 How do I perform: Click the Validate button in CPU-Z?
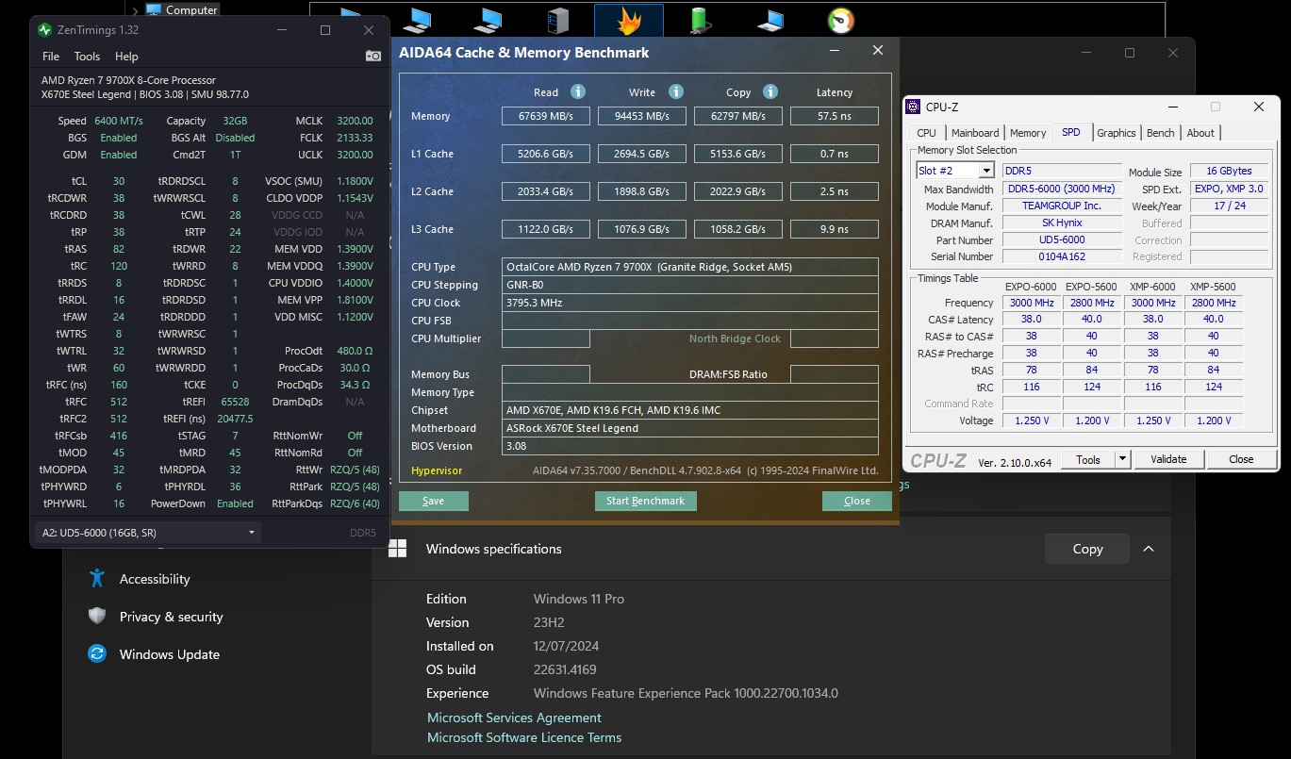(1168, 459)
